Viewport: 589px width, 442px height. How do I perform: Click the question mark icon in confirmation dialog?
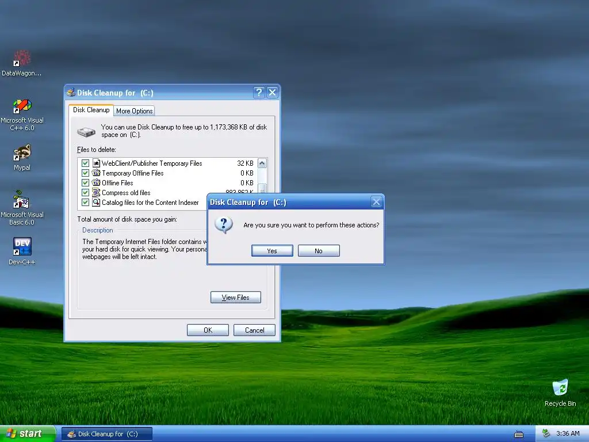coord(224,225)
